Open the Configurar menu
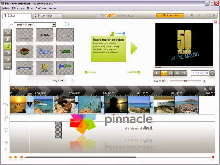Screen dimensions: 220x165 (x=41, y=8)
